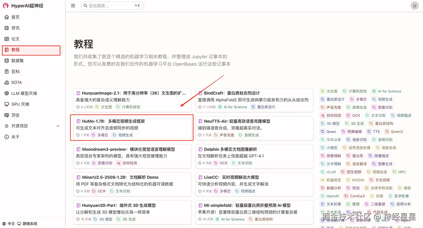
Task: Select the HPC tag in tag cloud
Action: click(399, 172)
